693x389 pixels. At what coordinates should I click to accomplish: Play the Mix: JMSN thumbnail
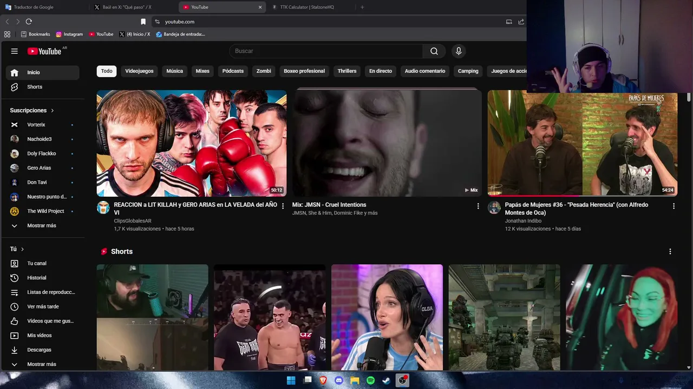point(387,143)
